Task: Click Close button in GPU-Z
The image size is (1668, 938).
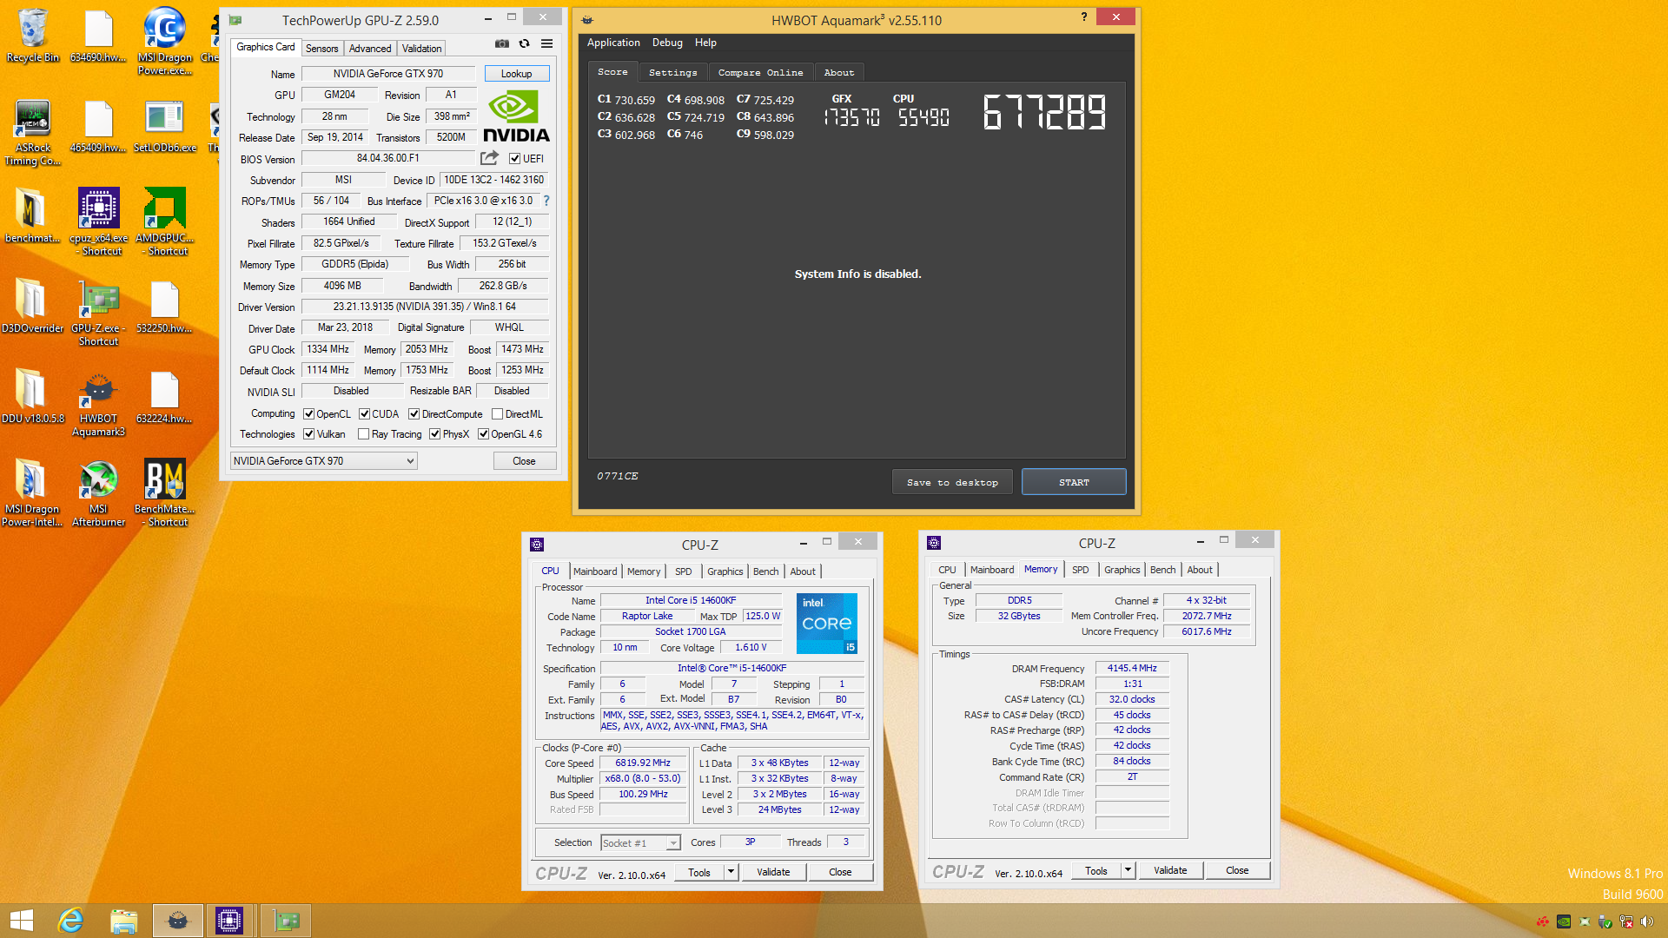Action: pos(524,461)
